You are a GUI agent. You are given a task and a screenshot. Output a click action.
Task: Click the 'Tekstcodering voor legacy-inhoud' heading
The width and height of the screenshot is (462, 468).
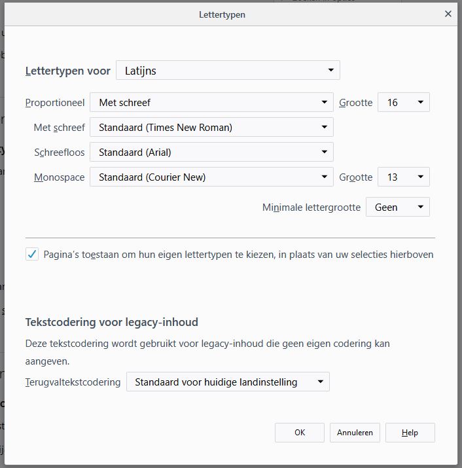(111, 322)
